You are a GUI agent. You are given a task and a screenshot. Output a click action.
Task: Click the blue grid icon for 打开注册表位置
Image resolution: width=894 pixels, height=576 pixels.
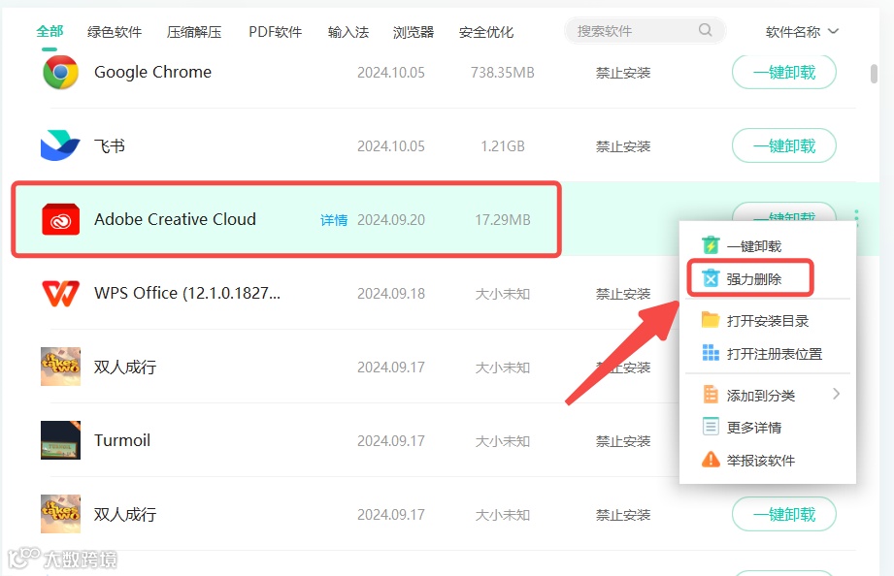(711, 353)
